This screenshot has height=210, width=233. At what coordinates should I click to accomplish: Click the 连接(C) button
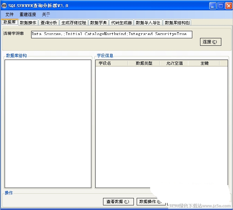tap(211, 42)
